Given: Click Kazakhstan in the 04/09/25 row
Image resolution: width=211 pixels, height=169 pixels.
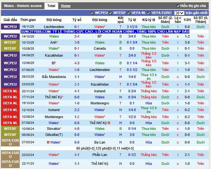Looking at the screenshot, I should [x=54, y=55].
